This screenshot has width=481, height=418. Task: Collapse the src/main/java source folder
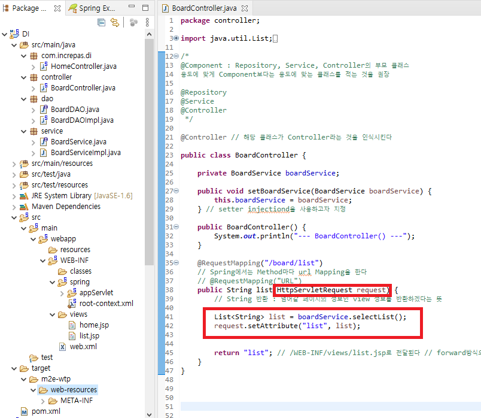coord(14,45)
